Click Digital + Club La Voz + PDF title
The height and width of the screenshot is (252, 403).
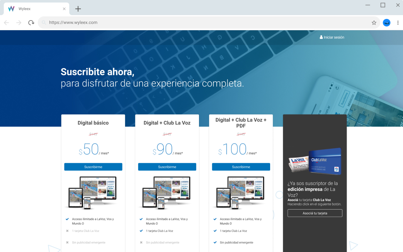pyautogui.click(x=241, y=123)
